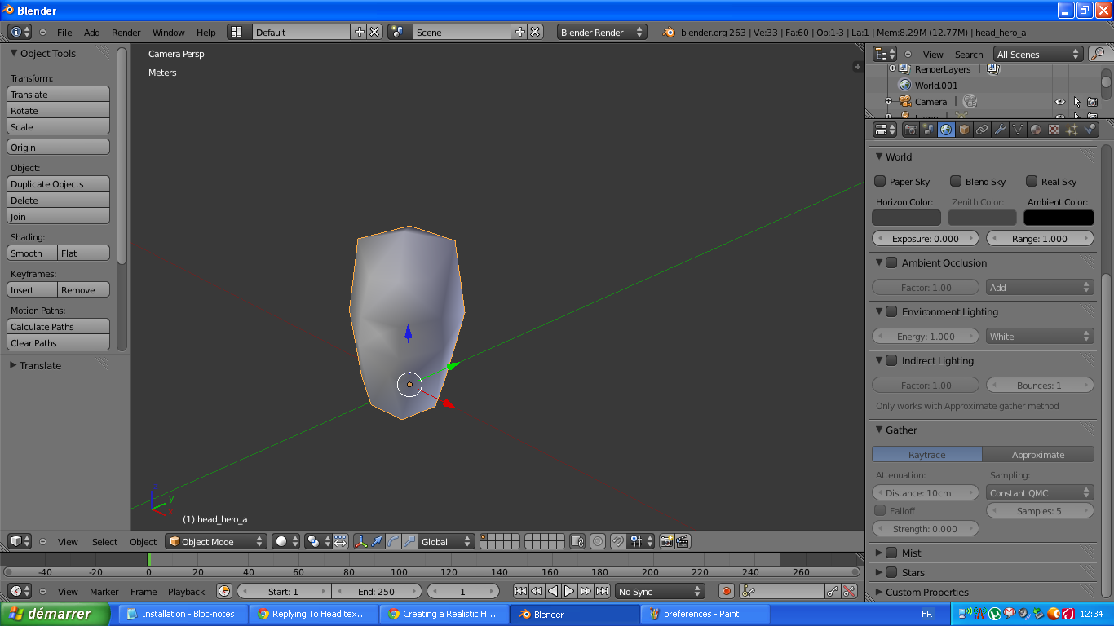Open the Object Mode dropdown
Viewport: 1114px width, 626px height.
216,541
